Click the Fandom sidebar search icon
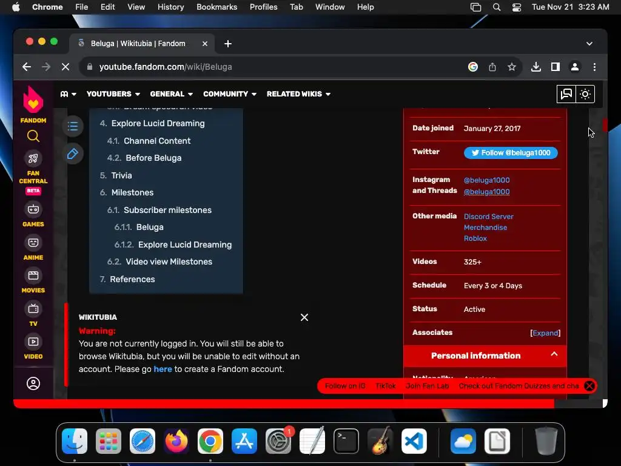This screenshot has width=621, height=466. (x=33, y=137)
